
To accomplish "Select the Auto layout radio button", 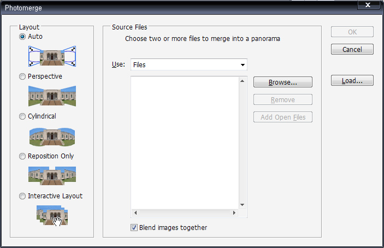I will (x=22, y=37).
